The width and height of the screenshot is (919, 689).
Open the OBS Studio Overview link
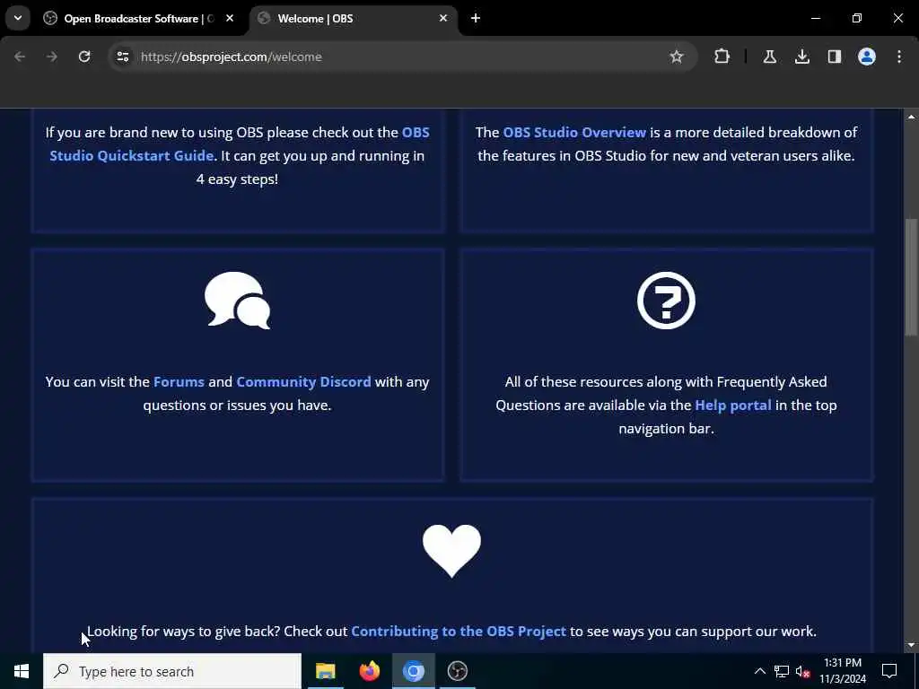(x=574, y=133)
